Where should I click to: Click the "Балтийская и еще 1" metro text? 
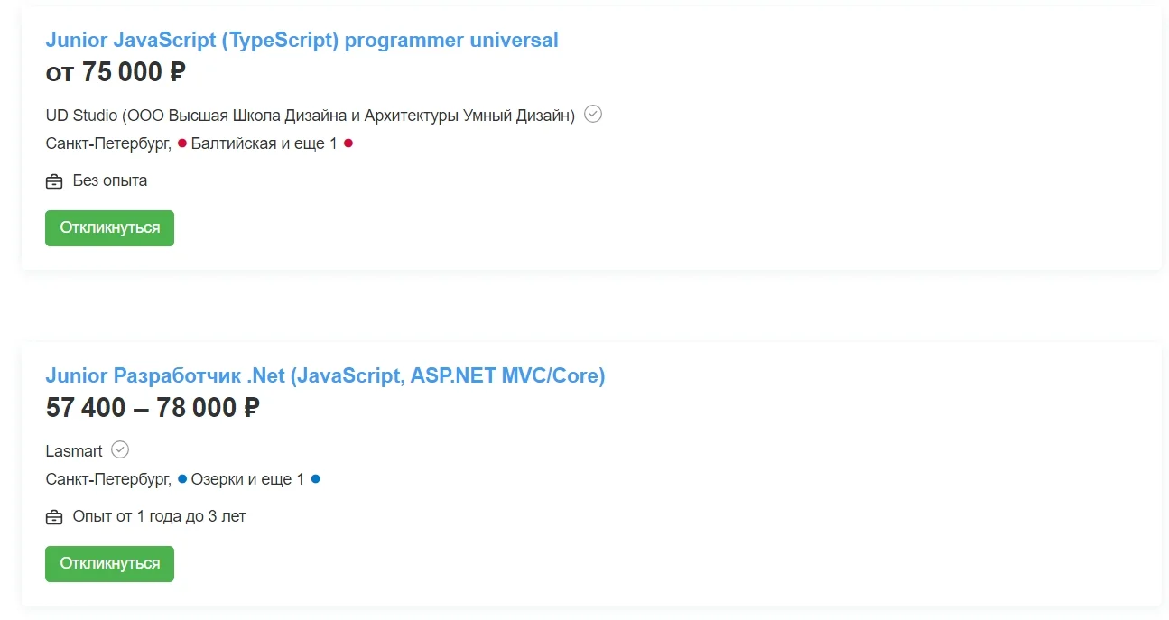264,143
